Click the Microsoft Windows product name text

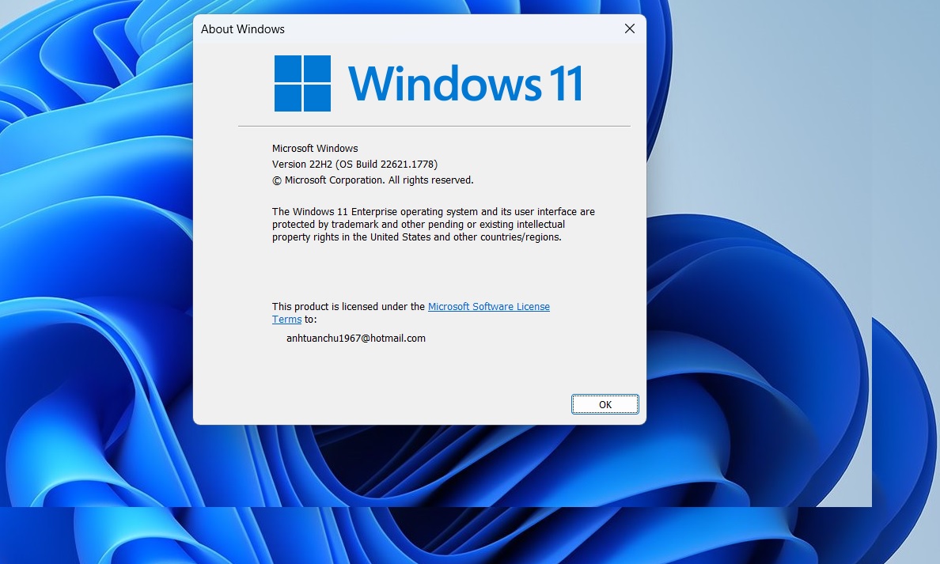(x=315, y=148)
